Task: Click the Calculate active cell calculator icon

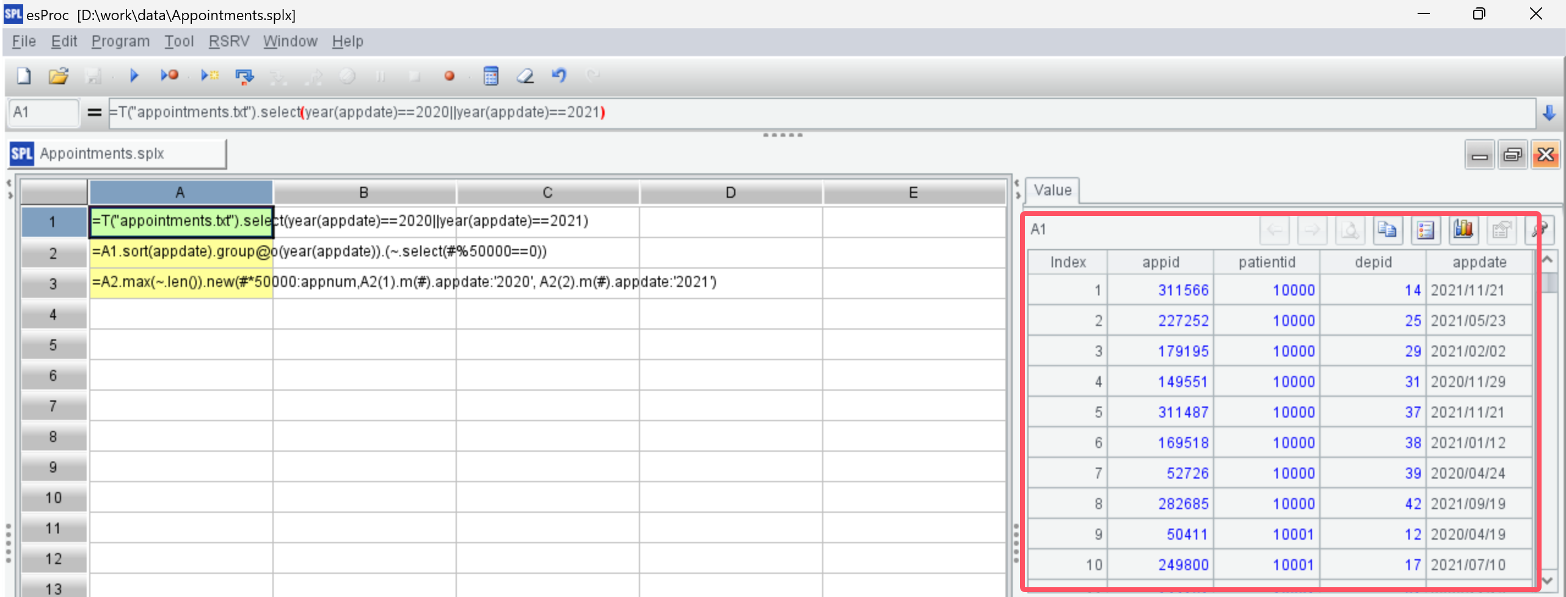Action: [490, 76]
